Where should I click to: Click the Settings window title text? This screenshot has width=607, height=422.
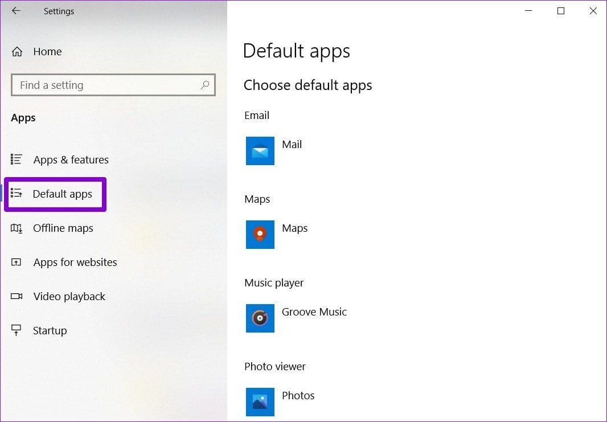pos(59,11)
